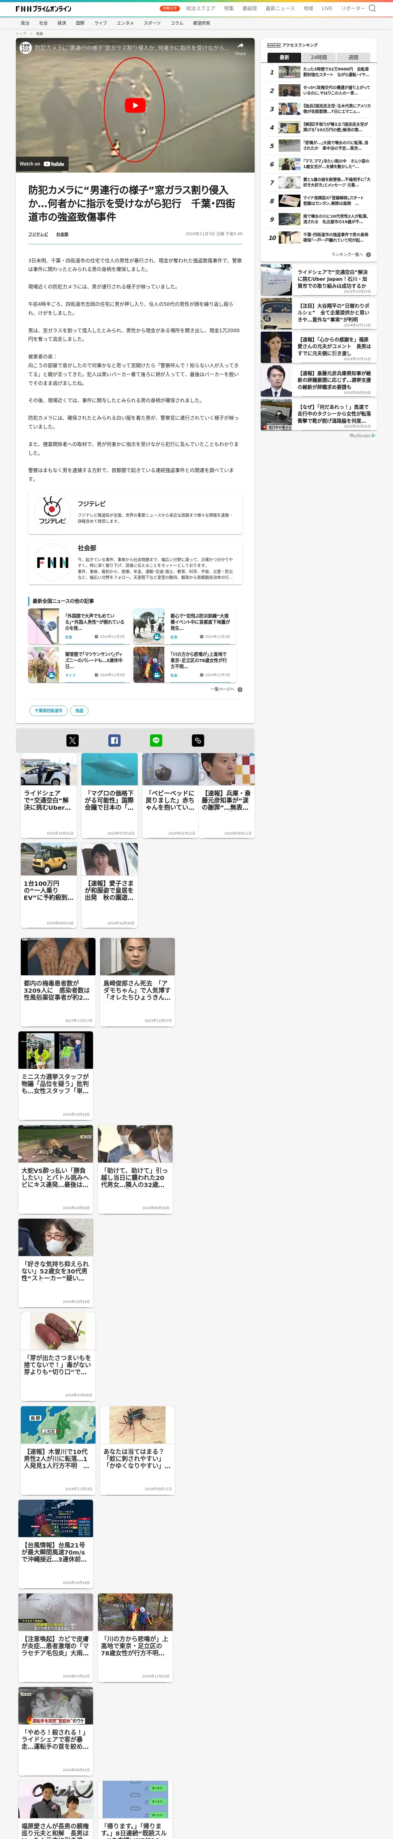Click the FNN プライムオンライン logo
The height and width of the screenshot is (1839, 393).
(x=43, y=9)
